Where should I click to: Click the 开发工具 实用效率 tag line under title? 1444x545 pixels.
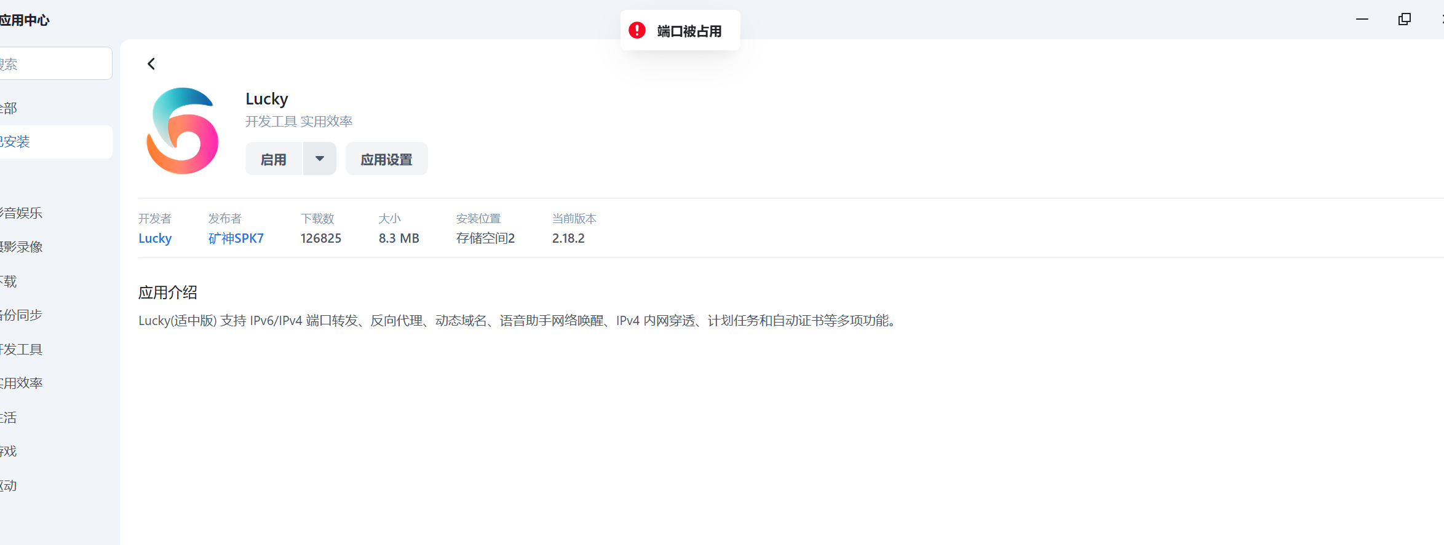pyautogui.click(x=299, y=122)
